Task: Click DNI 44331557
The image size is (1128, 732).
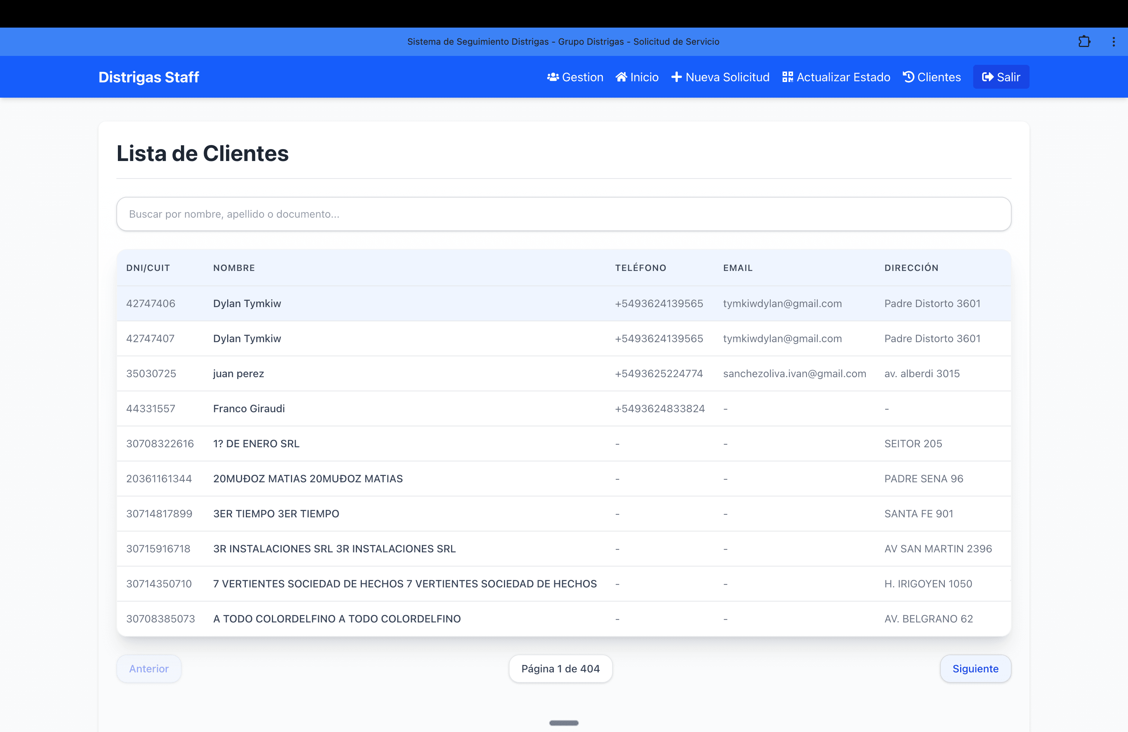Action: [151, 408]
